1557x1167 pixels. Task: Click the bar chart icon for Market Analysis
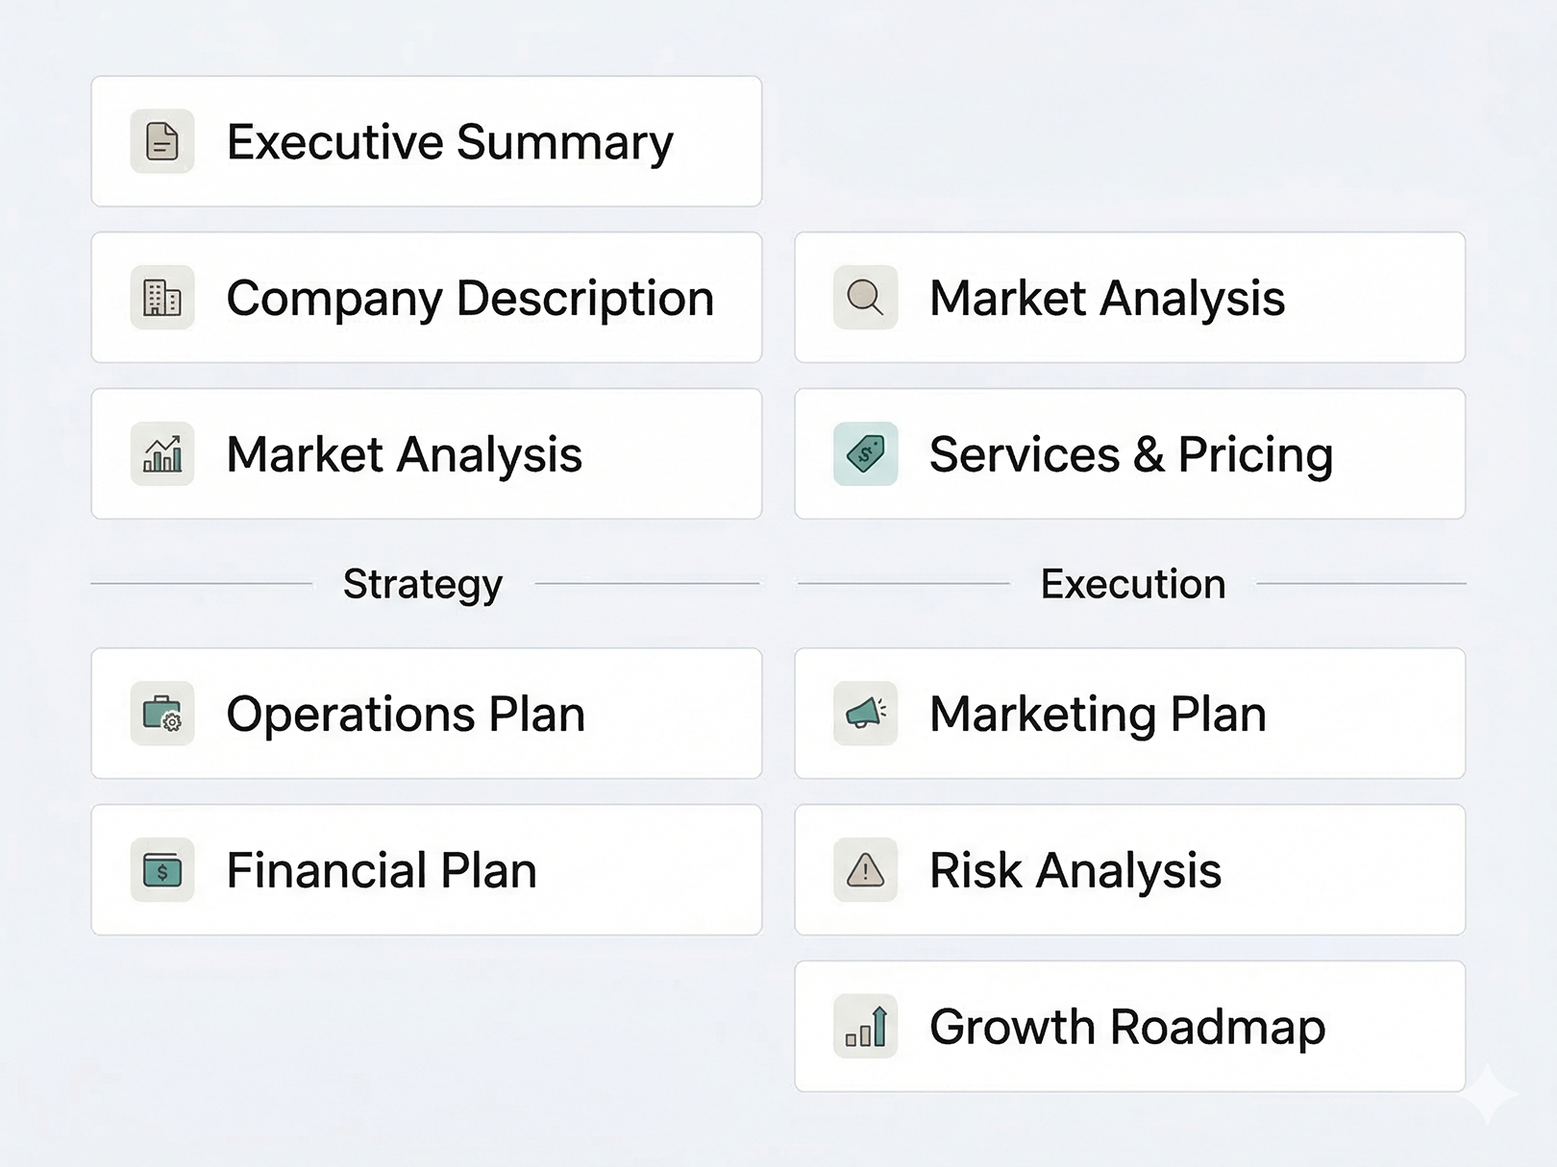161,453
